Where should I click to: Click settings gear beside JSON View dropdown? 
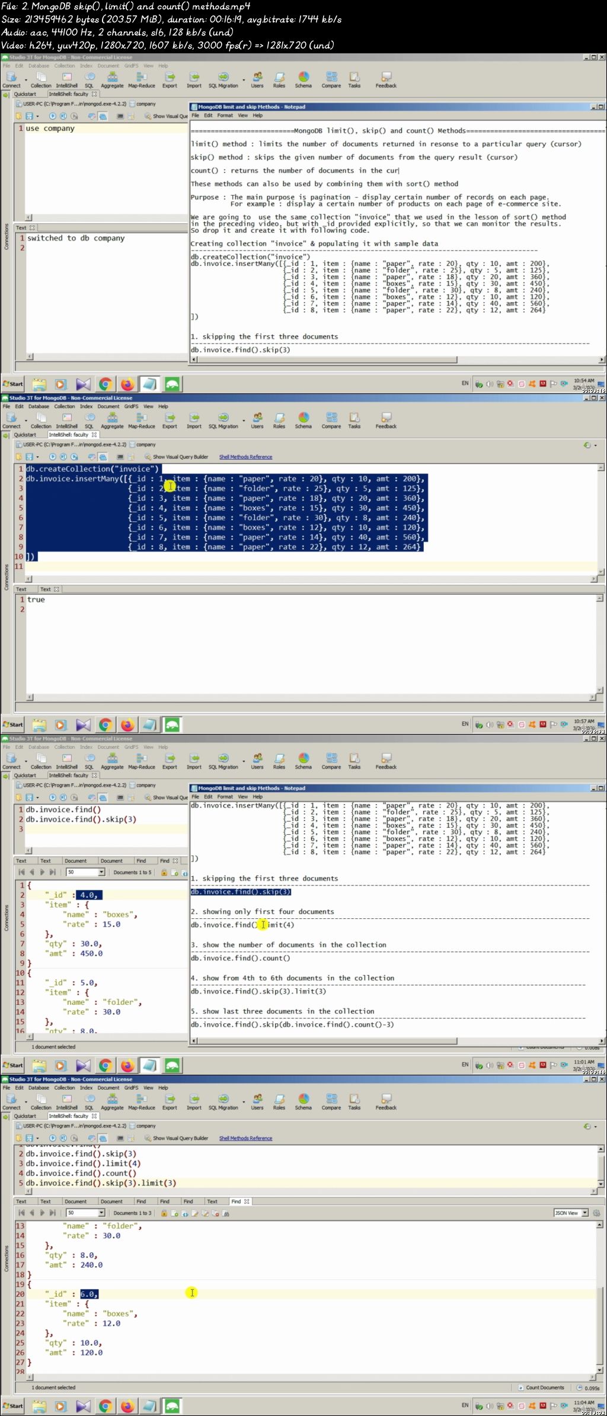(596, 1213)
